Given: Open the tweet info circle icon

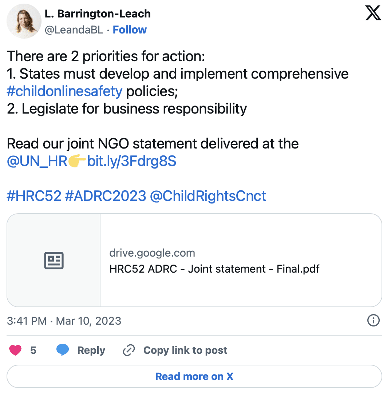Looking at the screenshot, I should click(373, 321).
